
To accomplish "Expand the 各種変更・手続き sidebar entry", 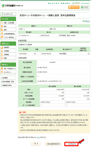I will 8,85.
